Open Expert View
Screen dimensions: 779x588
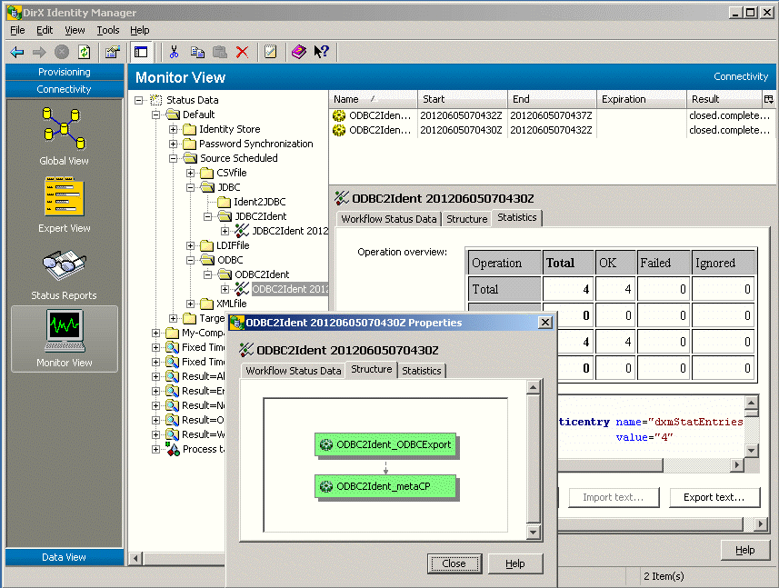[x=64, y=197]
